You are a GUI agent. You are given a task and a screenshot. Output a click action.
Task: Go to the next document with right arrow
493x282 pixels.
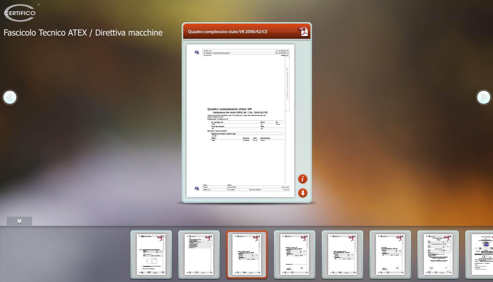tap(483, 97)
